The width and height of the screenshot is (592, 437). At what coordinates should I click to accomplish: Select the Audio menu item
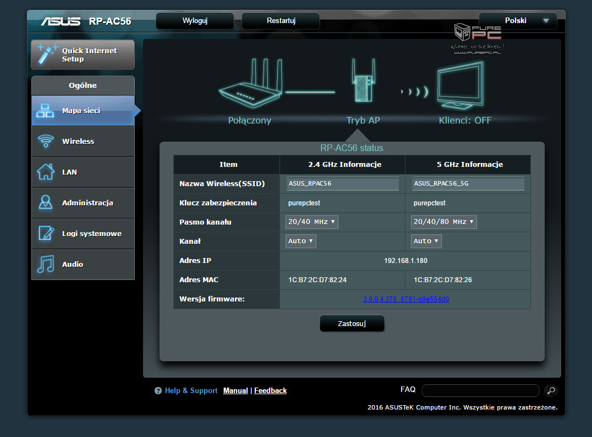83,264
